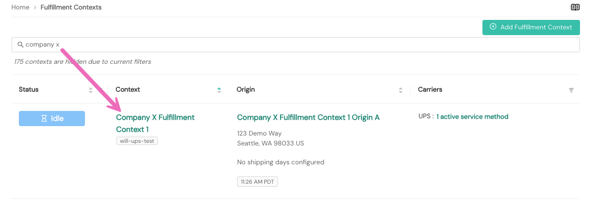Click the plus icon on Add Fulfillment Context
591x202 pixels.
tap(492, 27)
